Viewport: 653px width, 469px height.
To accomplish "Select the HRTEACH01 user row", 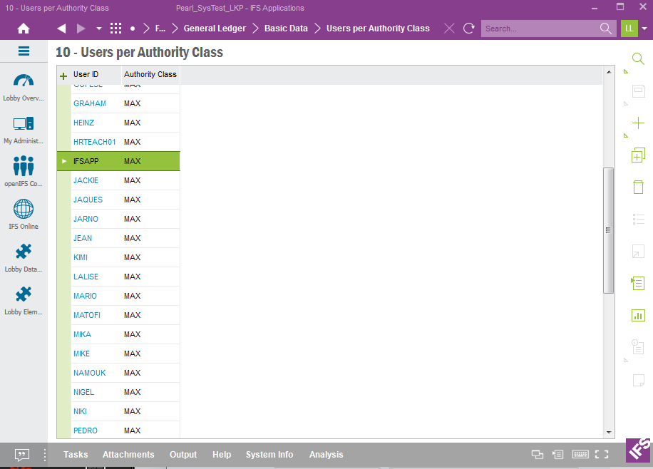I will pos(118,142).
